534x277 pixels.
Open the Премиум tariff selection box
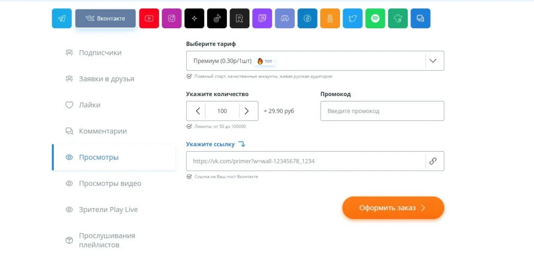pos(315,61)
